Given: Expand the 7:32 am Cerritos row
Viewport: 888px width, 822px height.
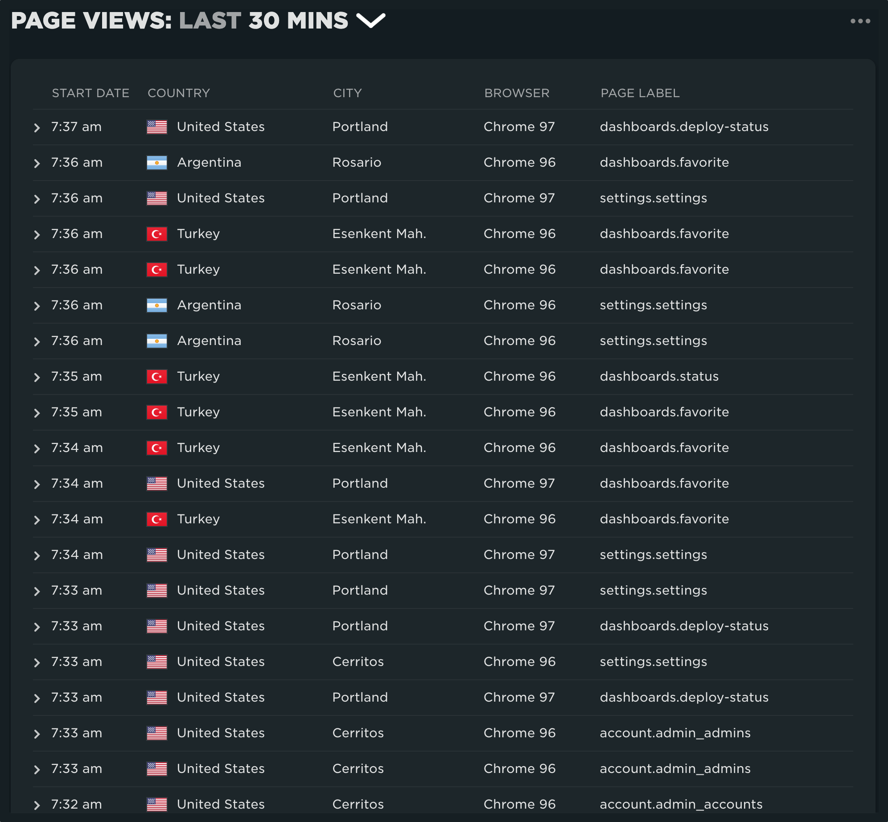Looking at the screenshot, I should tap(37, 804).
